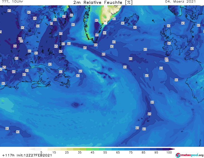Click the legend tick label "65"
This screenshot has height=158, width=204.
tap(118, 152)
